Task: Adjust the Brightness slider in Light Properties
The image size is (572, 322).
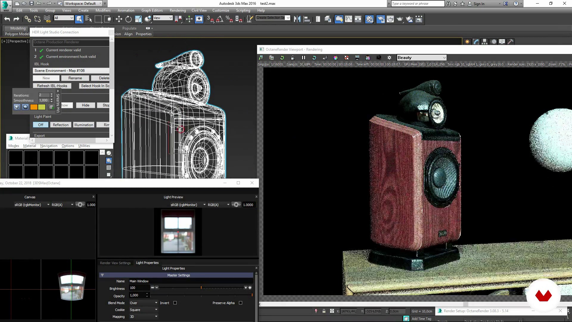Action: point(201,288)
